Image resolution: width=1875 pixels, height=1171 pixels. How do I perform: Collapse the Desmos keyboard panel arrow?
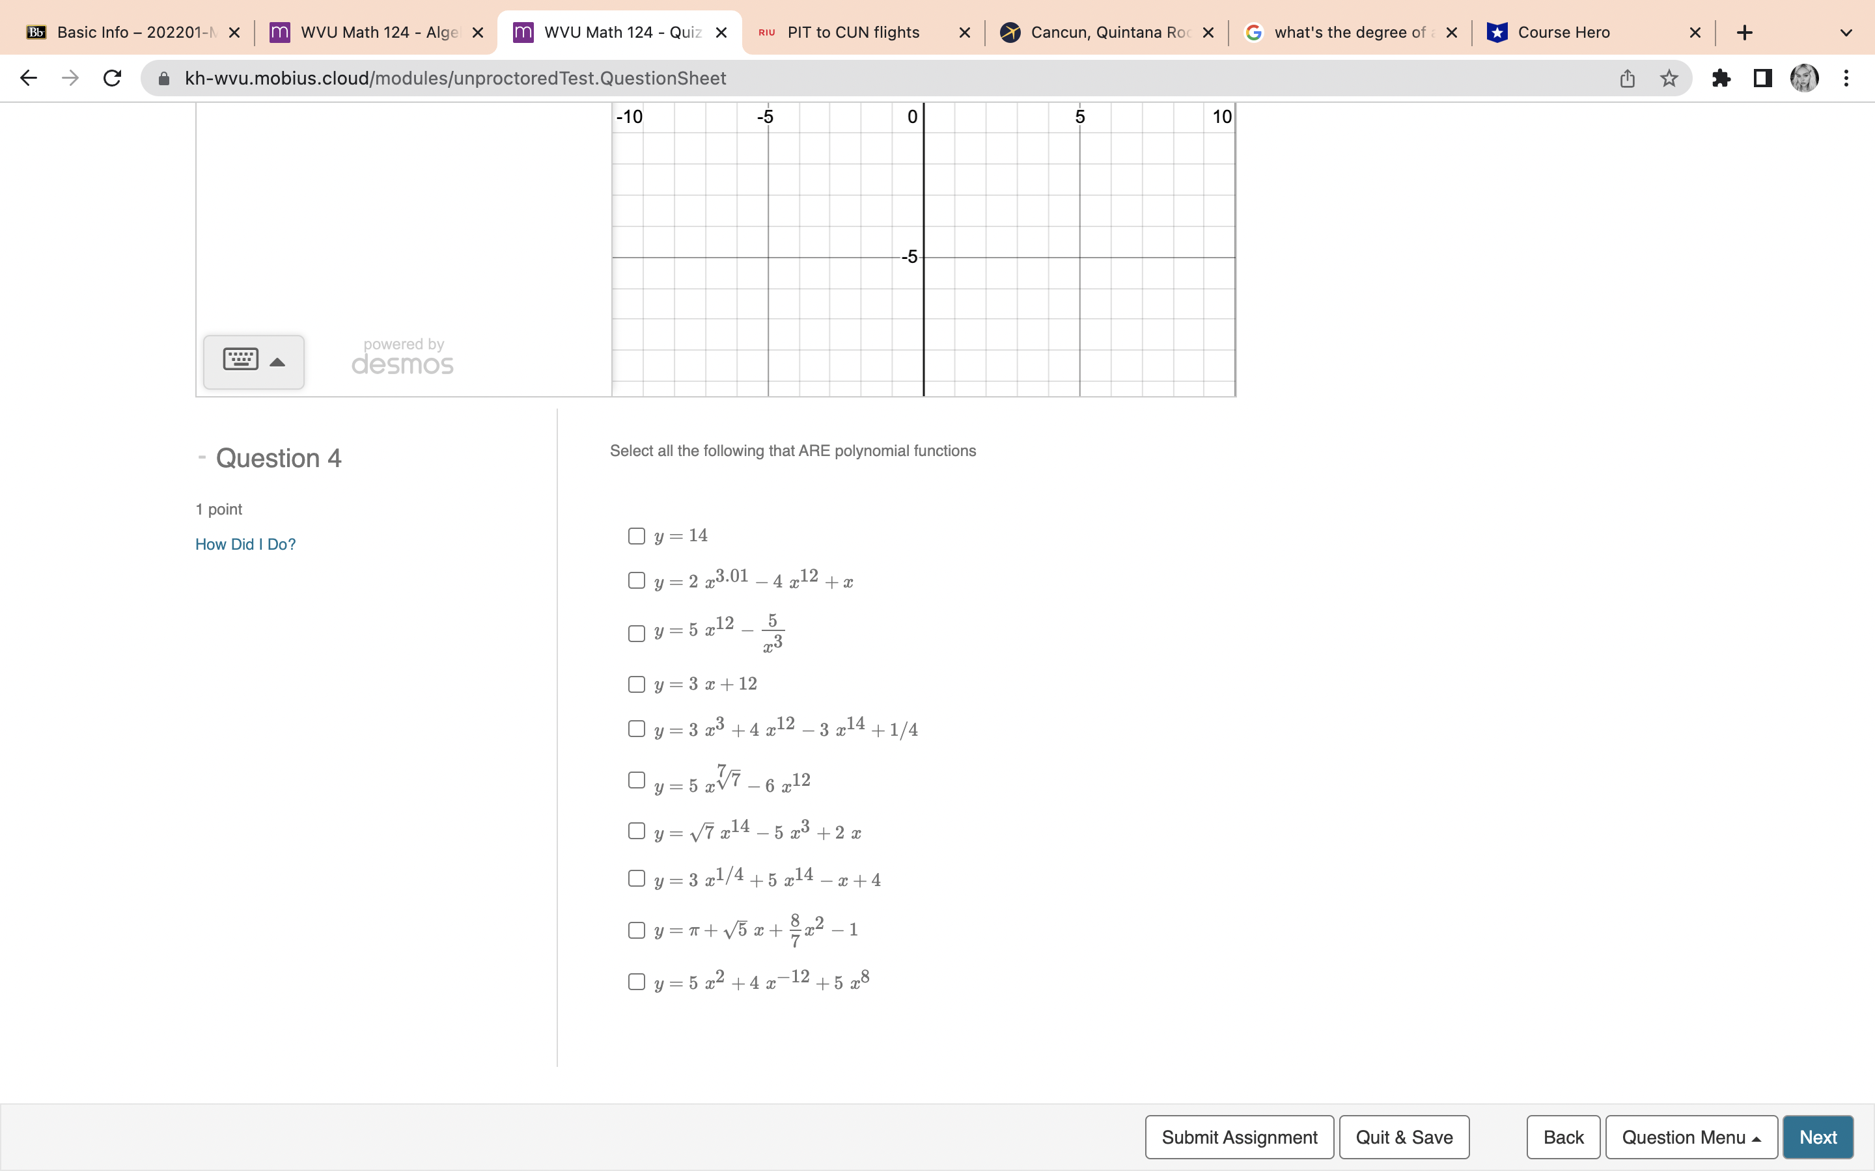(277, 361)
